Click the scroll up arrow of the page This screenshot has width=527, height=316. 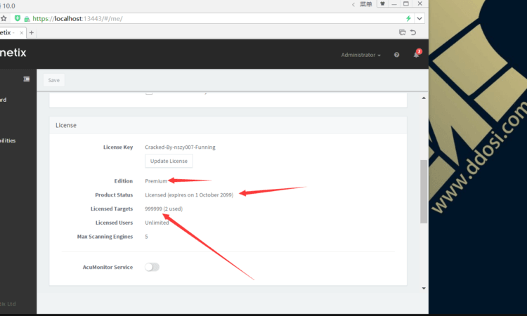(424, 98)
